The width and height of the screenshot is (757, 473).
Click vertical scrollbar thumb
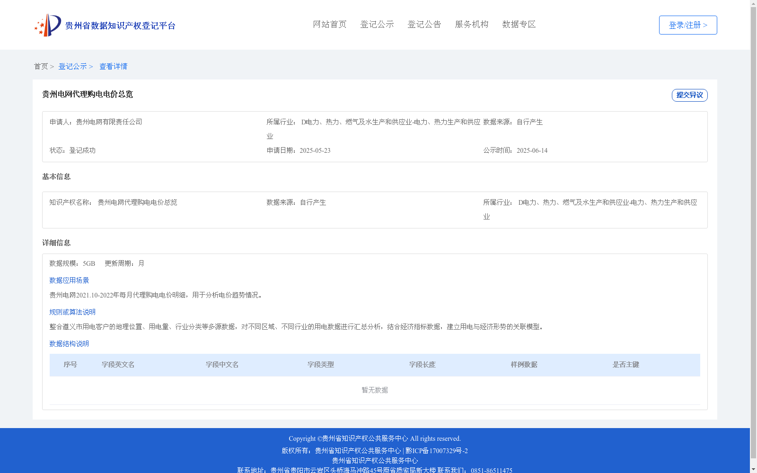753,233
